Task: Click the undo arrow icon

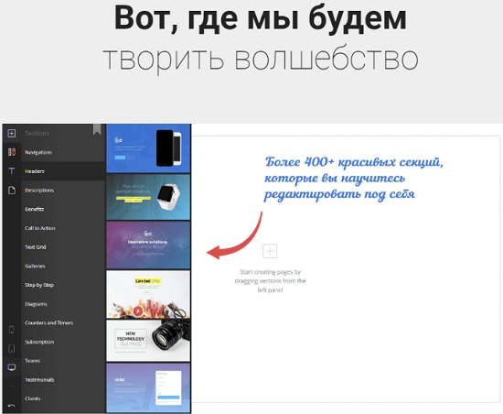Action: [x=11, y=406]
